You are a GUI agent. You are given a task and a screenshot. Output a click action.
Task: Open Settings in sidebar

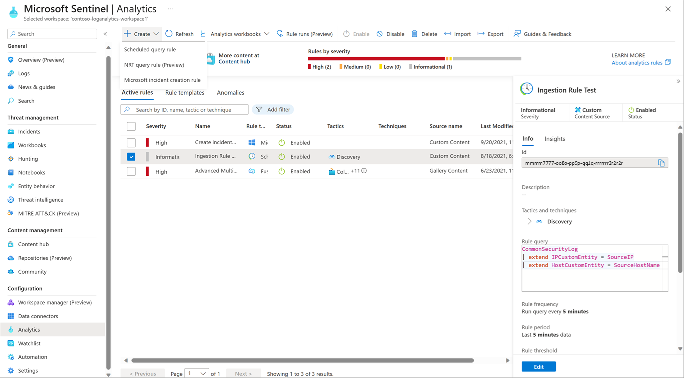[28, 371]
